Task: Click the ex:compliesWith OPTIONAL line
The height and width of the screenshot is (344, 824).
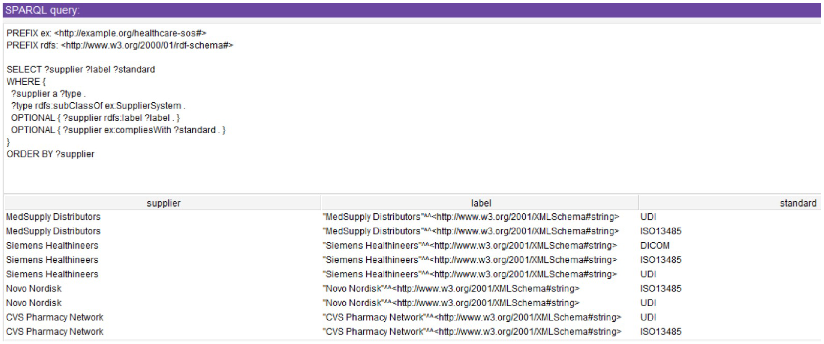Action: (118, 130)
